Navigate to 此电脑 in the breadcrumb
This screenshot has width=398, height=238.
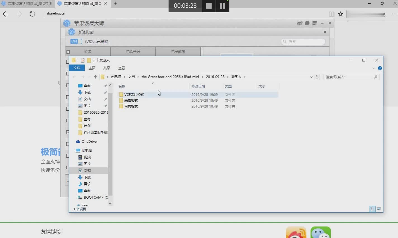coord(116,77)
